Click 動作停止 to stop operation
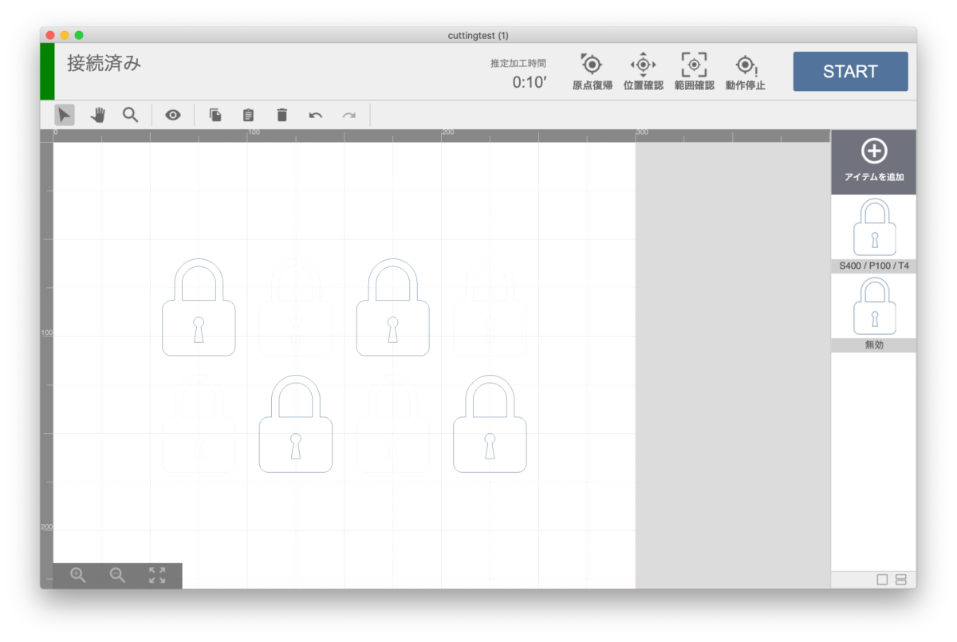This screenshot has width=957, height=642. click(745, 72)
